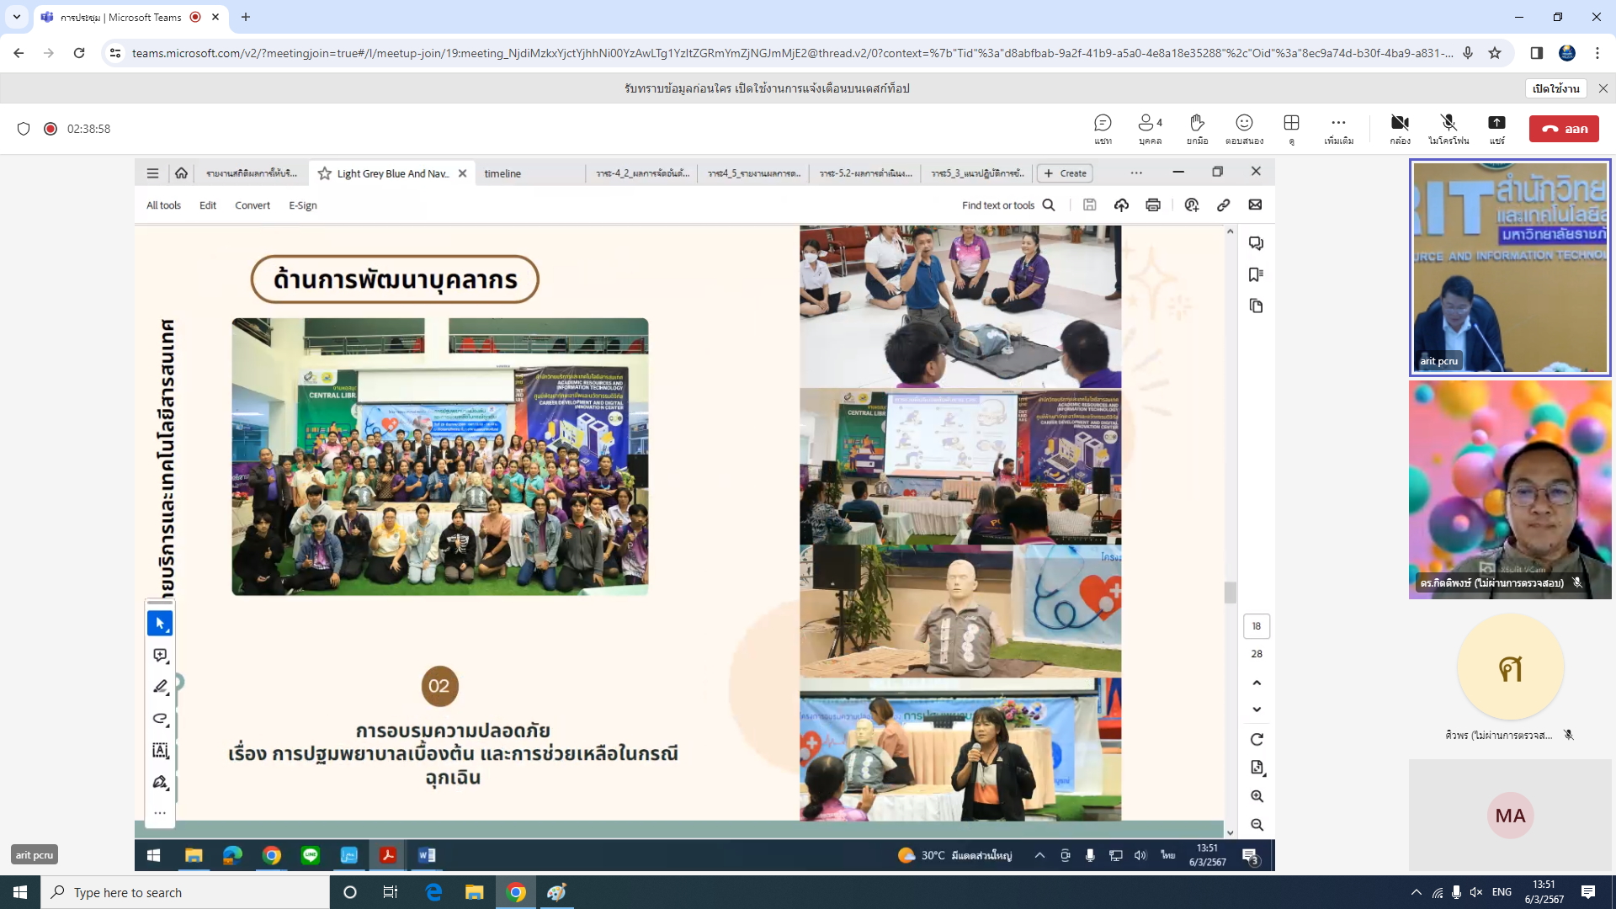The image size is (1616, 909).
Task: Save the PDF document
Action: click(x=1089, y=205)
